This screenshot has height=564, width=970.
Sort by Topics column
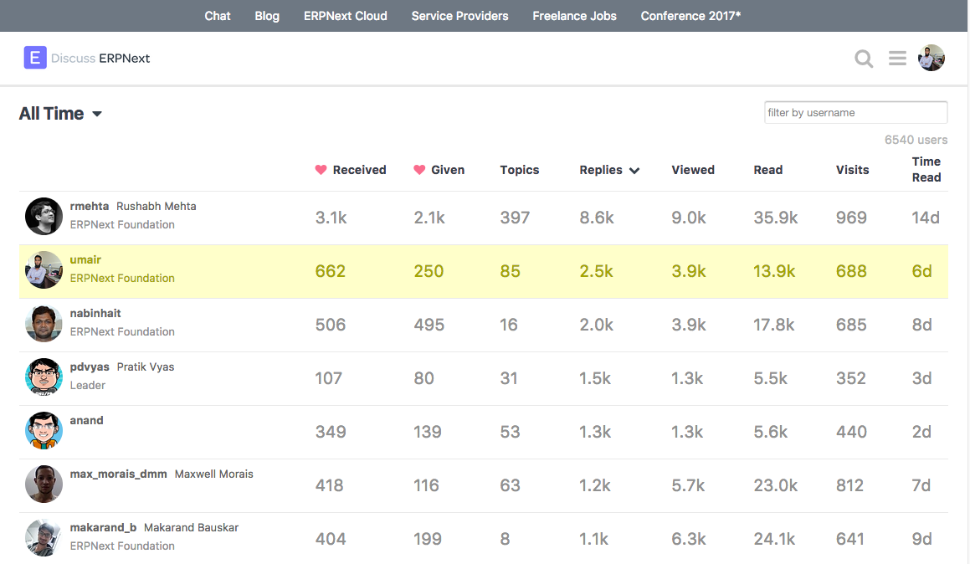tap(520, 170)
